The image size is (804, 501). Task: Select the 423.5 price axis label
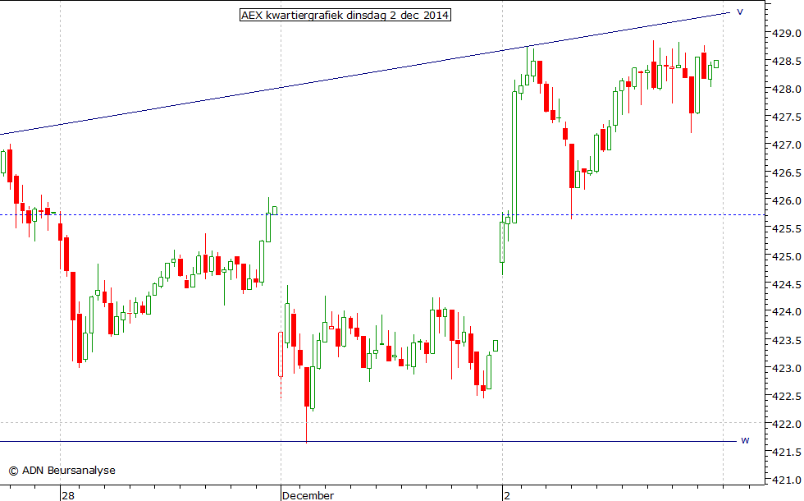[787, 340]
